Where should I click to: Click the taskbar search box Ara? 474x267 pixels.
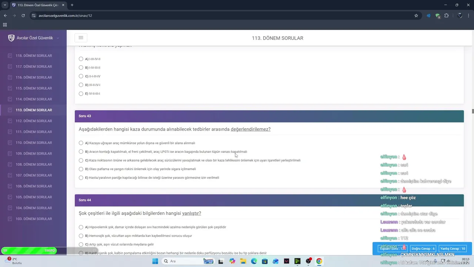[x=188, y=261]
